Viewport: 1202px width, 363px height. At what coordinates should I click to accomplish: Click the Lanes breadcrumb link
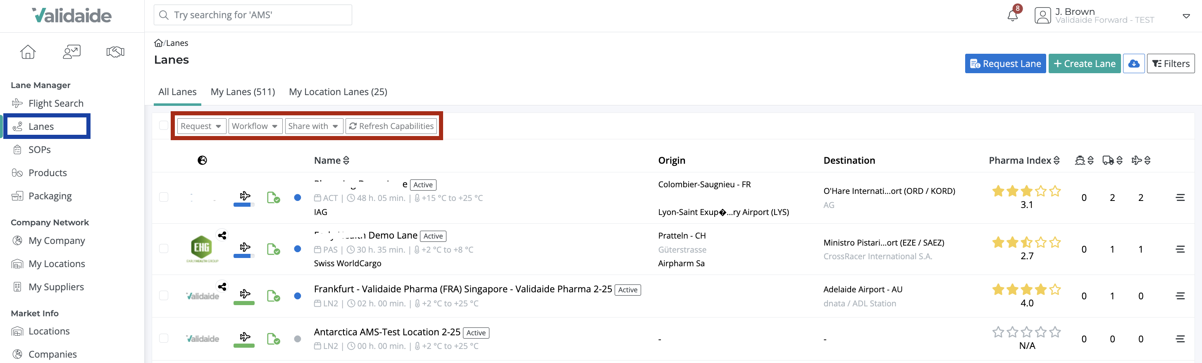pyautogui.click(x=177, y=43)
